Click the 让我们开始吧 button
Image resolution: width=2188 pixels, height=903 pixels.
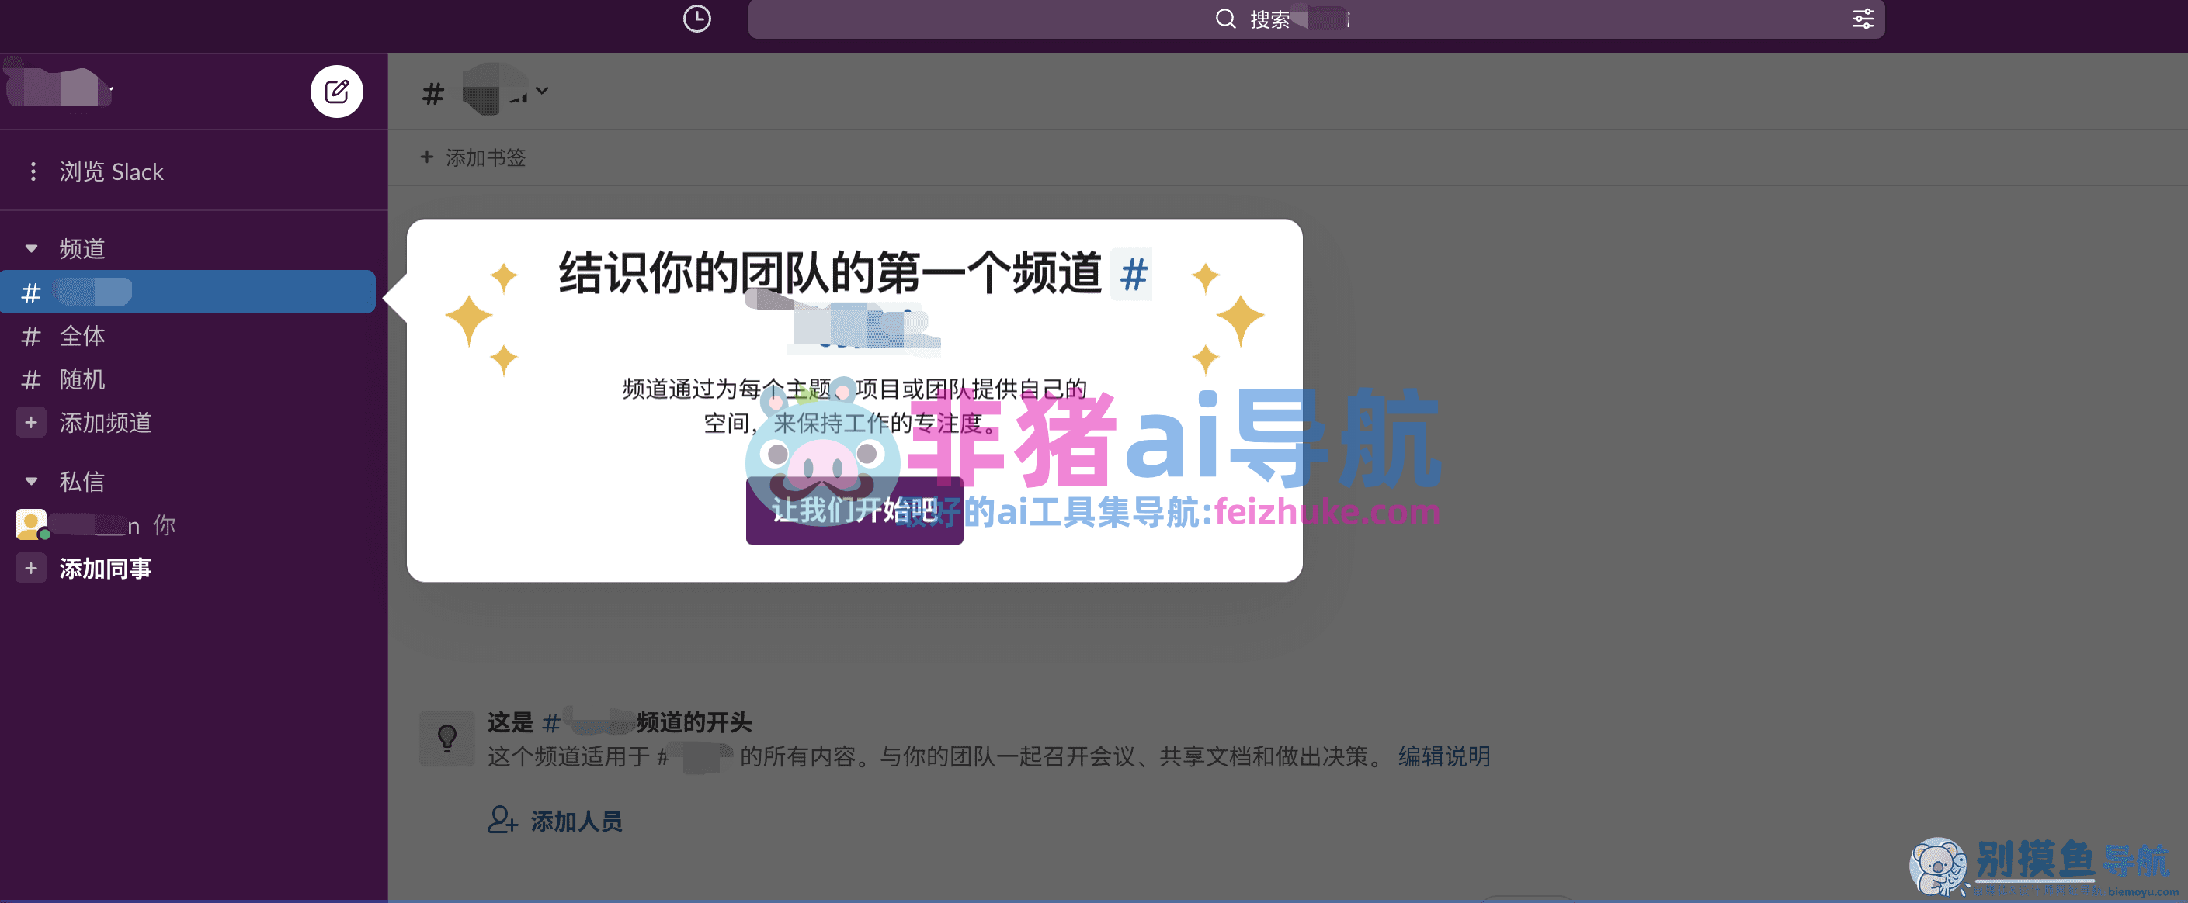pyautogui.click(x=853, y=511)
